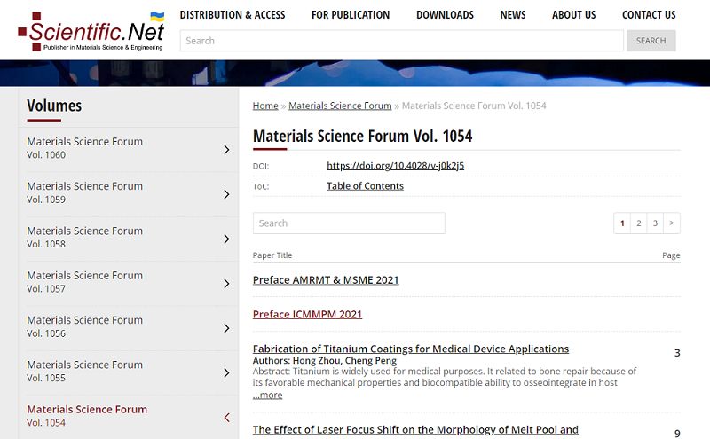Open the Vol. 1057 arrow icon
The width and height of the screenshot is (710, 439).
(x=227, y=284)
